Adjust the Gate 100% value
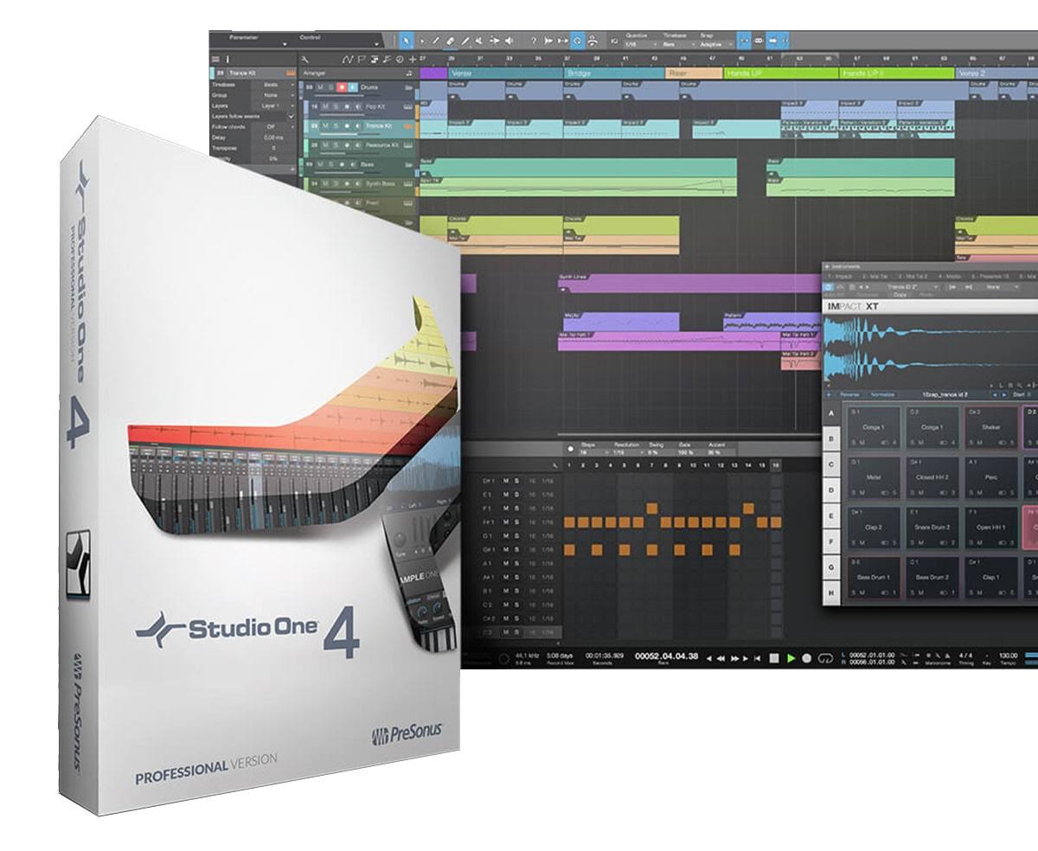The image size is (1038, 851). [x=687, y=452]
